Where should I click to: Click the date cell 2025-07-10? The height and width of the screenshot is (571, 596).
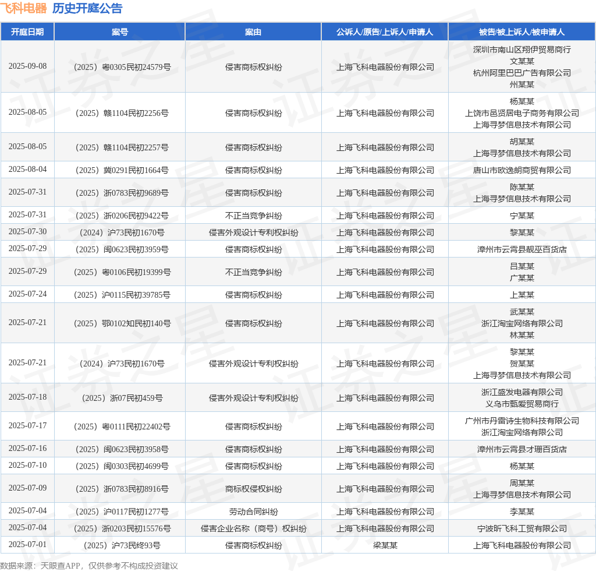pos(27,465)
